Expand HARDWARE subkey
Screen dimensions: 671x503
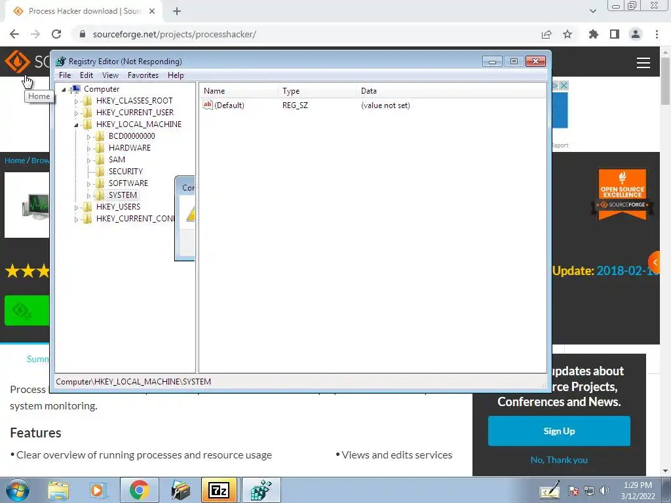[88, 149]
